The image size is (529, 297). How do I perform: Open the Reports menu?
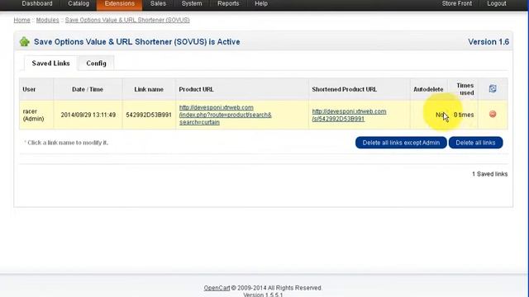tap(228, 3)
